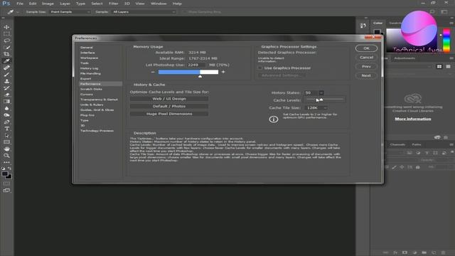Viewport: 455px width, 256px height.
Task: Click the Default / Photos button
Action: coord(169,106)
